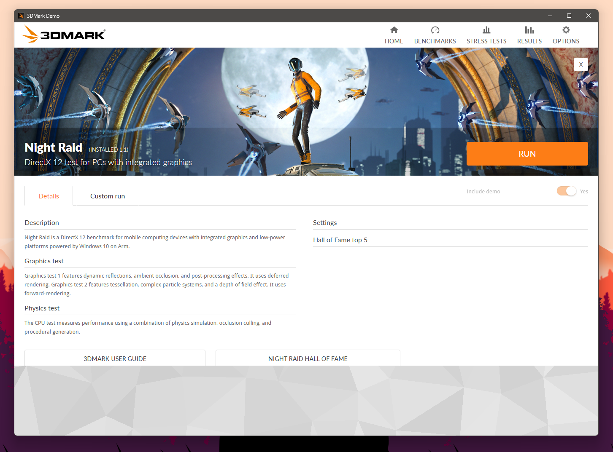Open the NIGHT RAID HALL OF FAME
Viewport: 613px width, 452px height.
(x=308, y=358)
